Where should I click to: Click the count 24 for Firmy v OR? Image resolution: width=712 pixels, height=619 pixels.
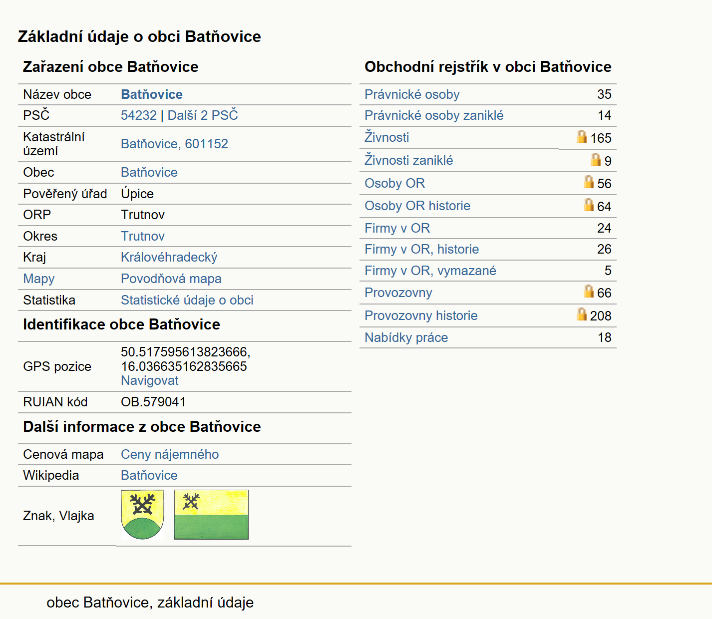604,228
